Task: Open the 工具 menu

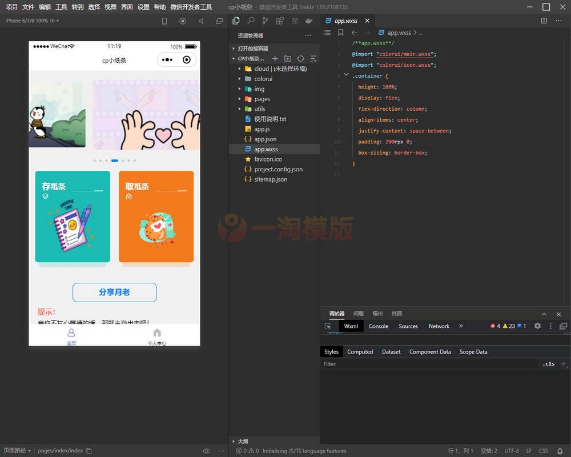Action: click(x=61, y=7)
